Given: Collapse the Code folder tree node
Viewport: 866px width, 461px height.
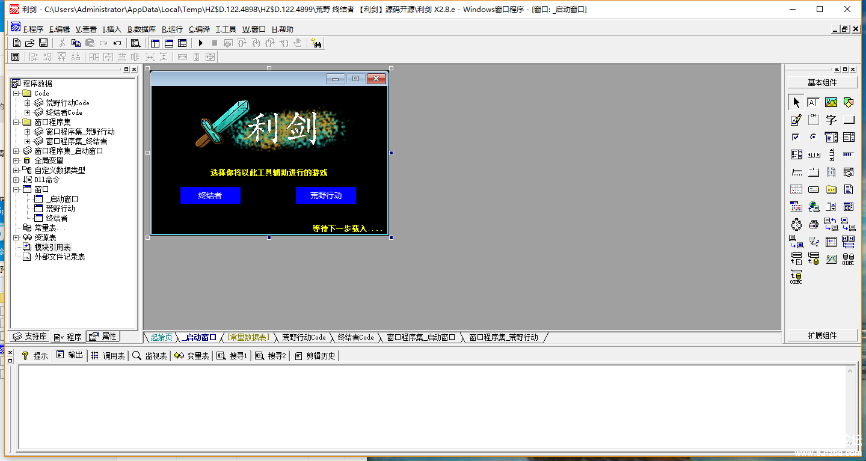Looking at the screenshot, I should [x=16, y=93].
